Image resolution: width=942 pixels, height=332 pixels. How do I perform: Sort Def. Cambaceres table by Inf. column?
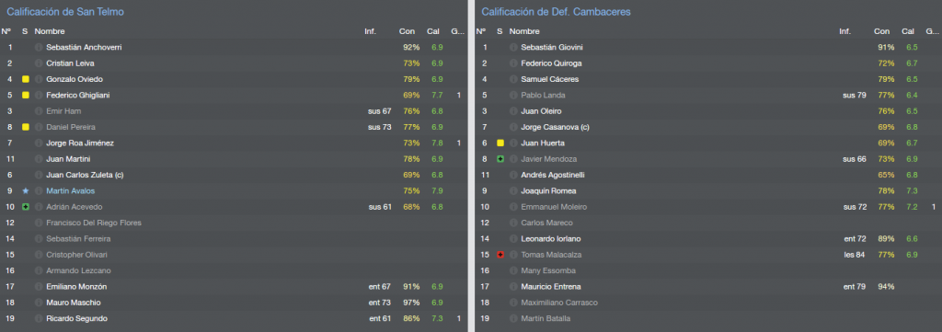(x=845, y=31)
